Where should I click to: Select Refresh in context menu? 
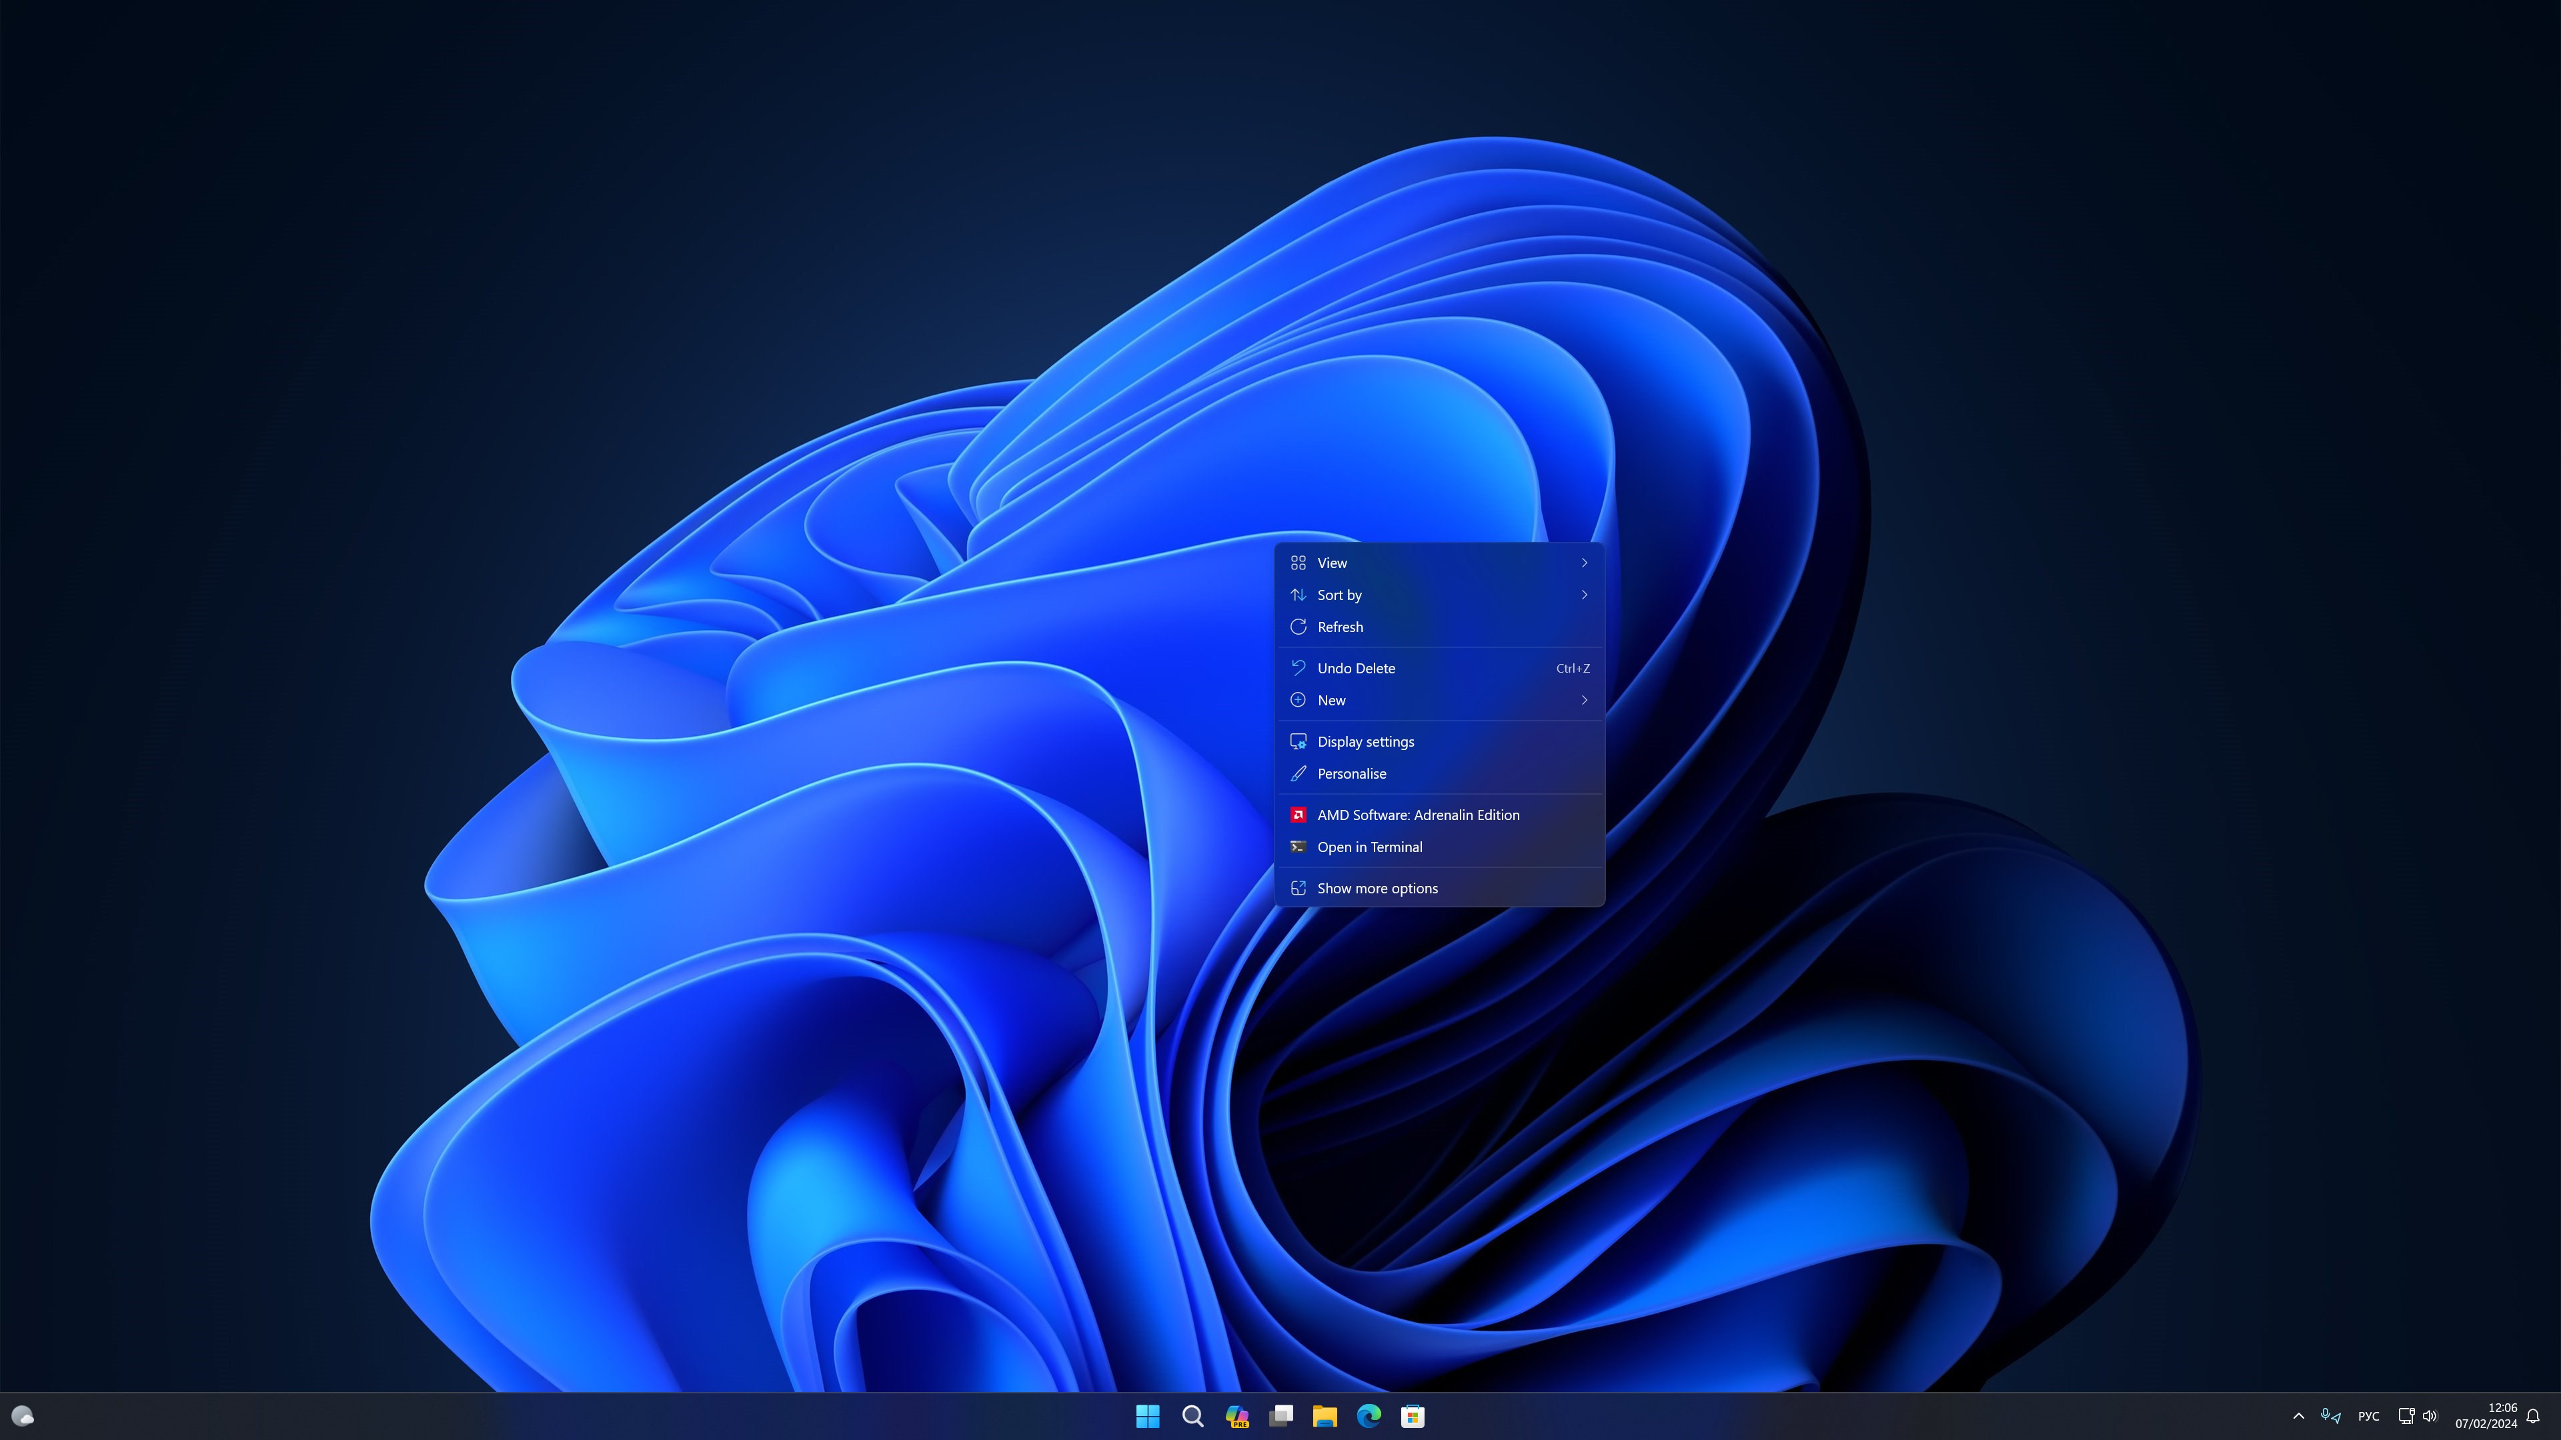1339,627
